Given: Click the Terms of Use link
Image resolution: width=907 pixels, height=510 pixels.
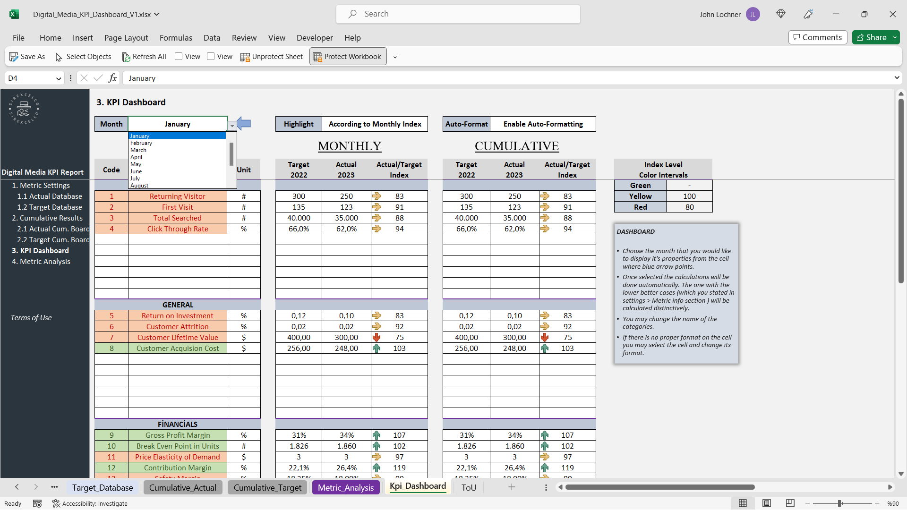Looking at the screenshot, I should click(x=31, y=318).
